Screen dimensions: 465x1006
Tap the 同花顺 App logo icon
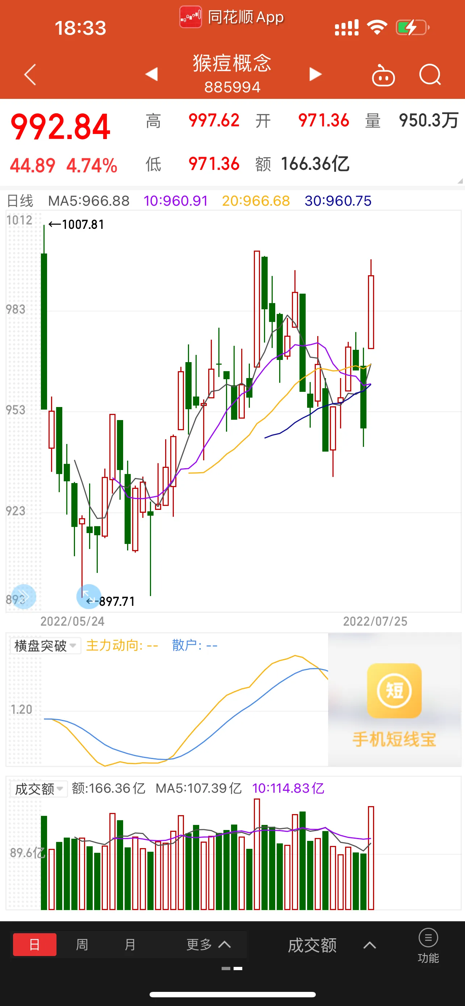(190, 17)
